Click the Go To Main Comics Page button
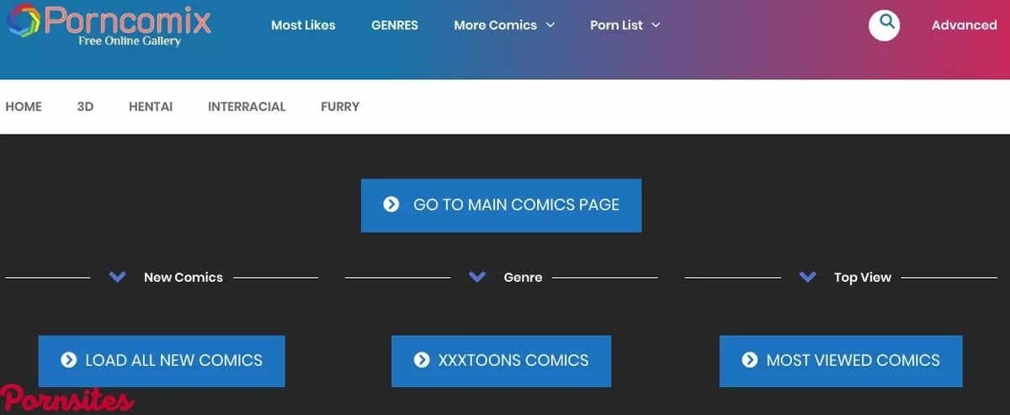 point(501,205)
